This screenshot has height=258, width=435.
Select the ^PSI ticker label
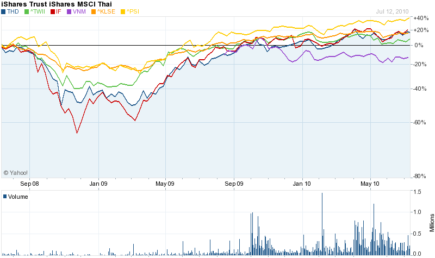point(133,11)
